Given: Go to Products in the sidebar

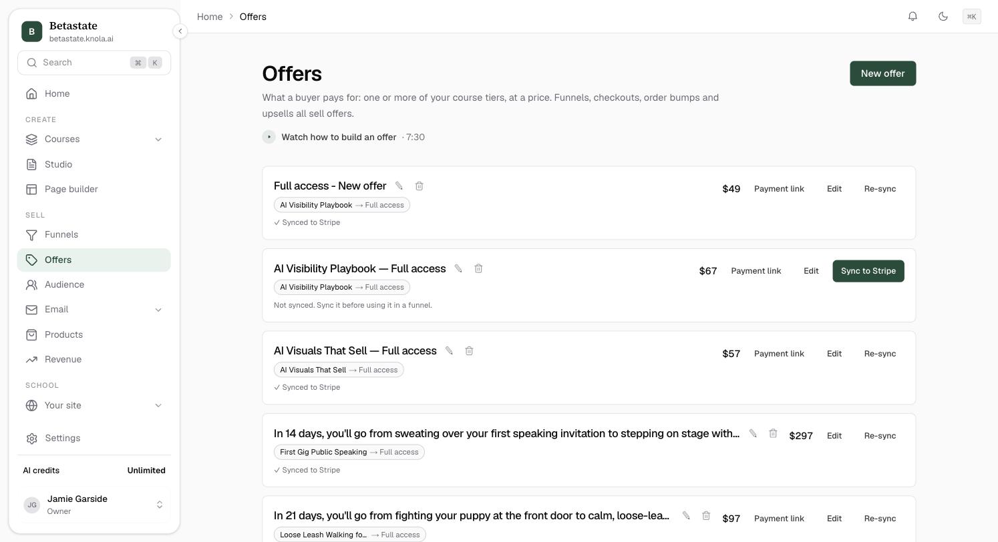Looking at the screenshot, I should 94,335.
